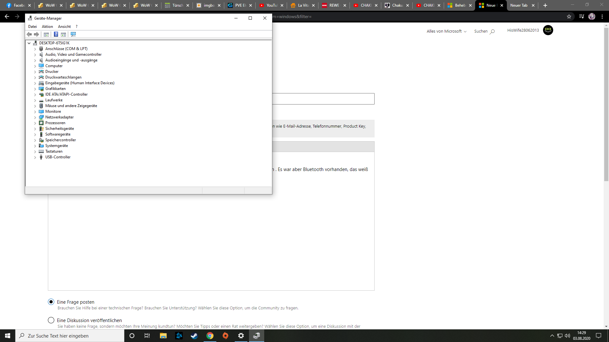Select the IDE ATA/ATAPI-Controller tree item

66,94
